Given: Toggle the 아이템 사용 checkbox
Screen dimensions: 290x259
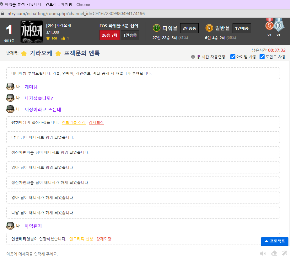Looking at the screenshot, I should tap(233, 57).
